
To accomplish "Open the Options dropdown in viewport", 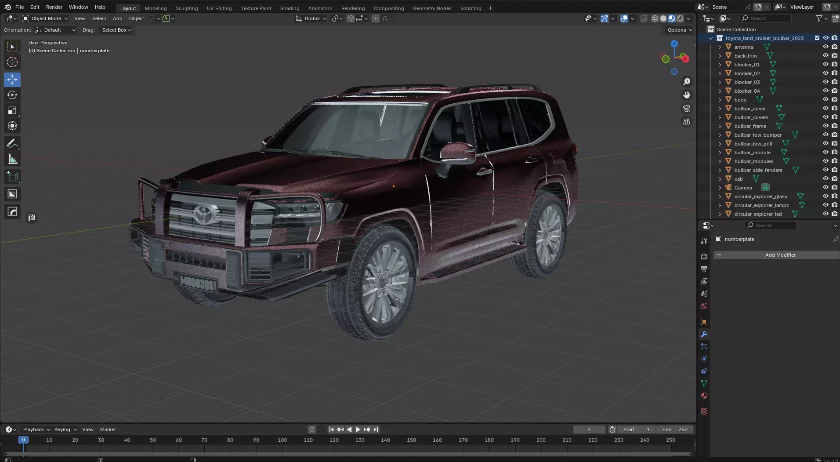I will click(679, 30).
